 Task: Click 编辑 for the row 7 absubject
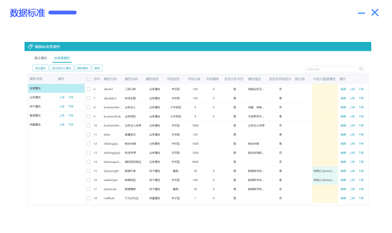pyautogui.click(x=343, y=98)
